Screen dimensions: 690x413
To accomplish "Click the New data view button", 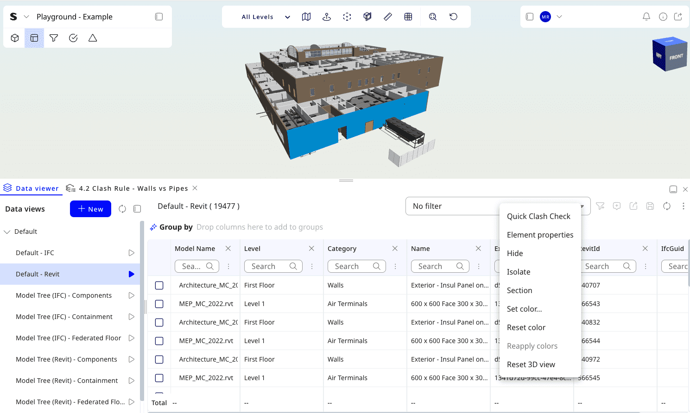I will [x=90, y=209].
